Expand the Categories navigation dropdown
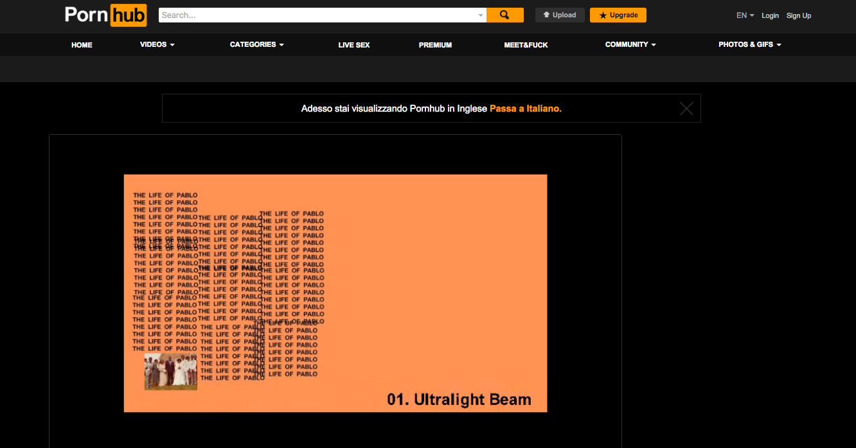This screenshot has width=856, height=448. pyautogui.click(x=256, y=44)
